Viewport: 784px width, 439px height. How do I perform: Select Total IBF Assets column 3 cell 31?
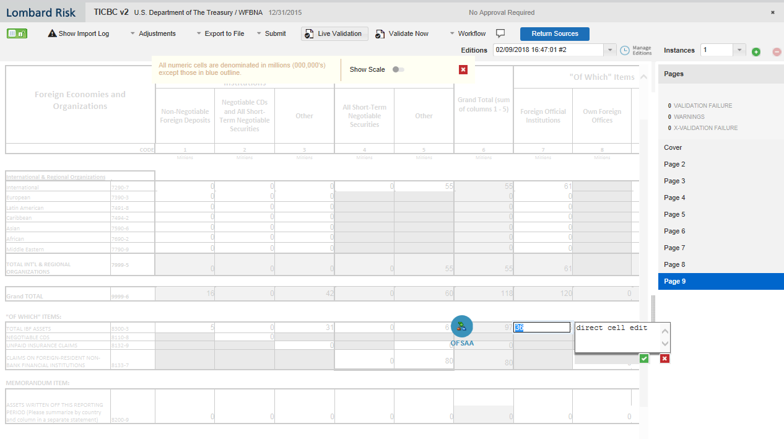pos(305,328)
